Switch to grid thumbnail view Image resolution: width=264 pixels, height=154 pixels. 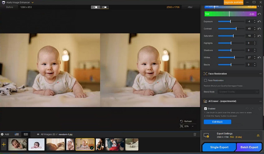coord(17,134)
